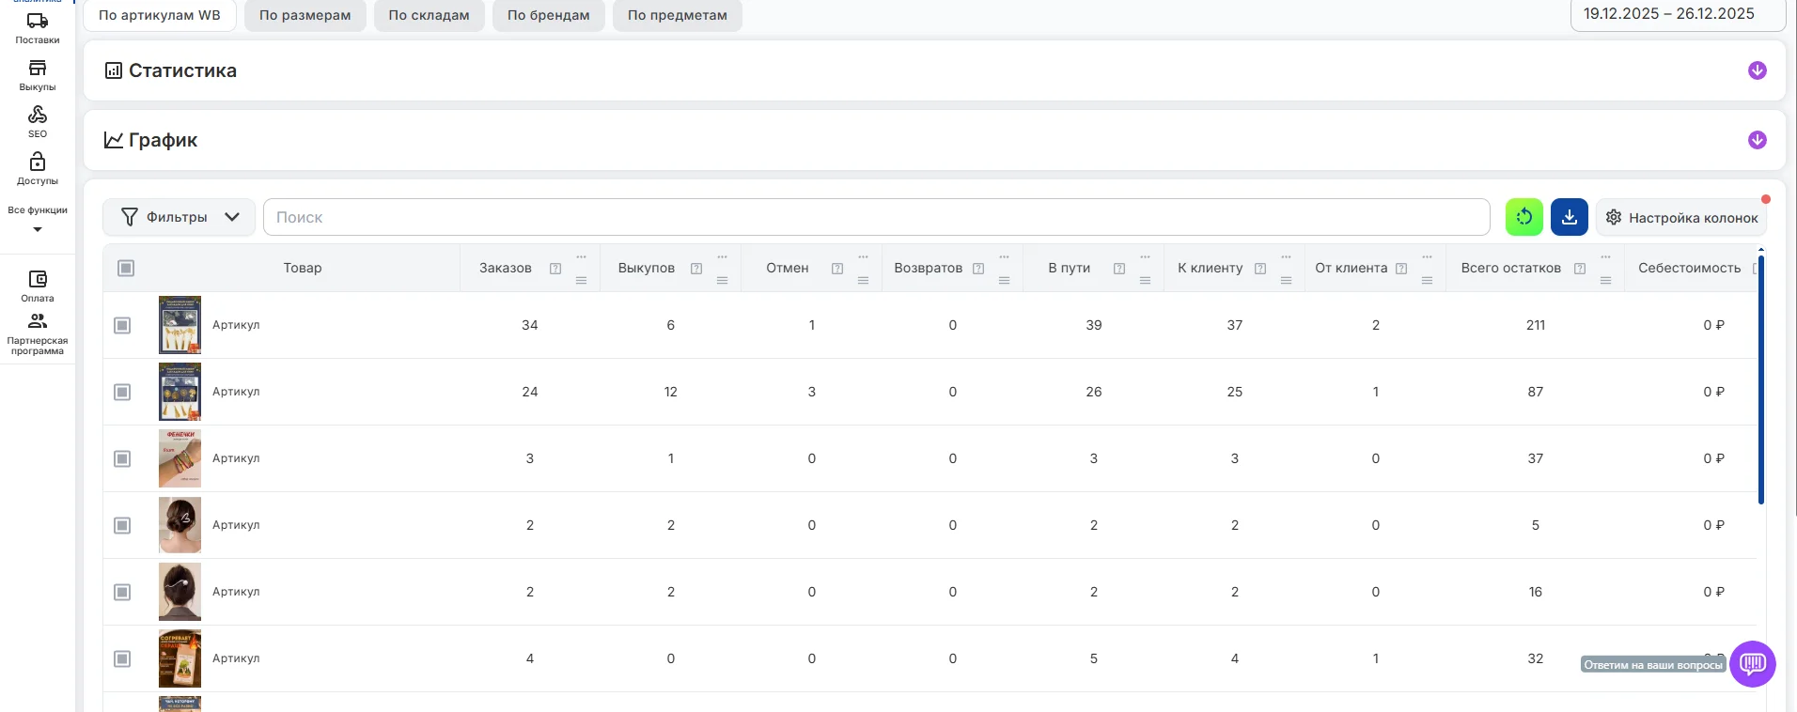Open the support chat bubble icon
Screen dimensions: 1797x712
point(1752,664)
